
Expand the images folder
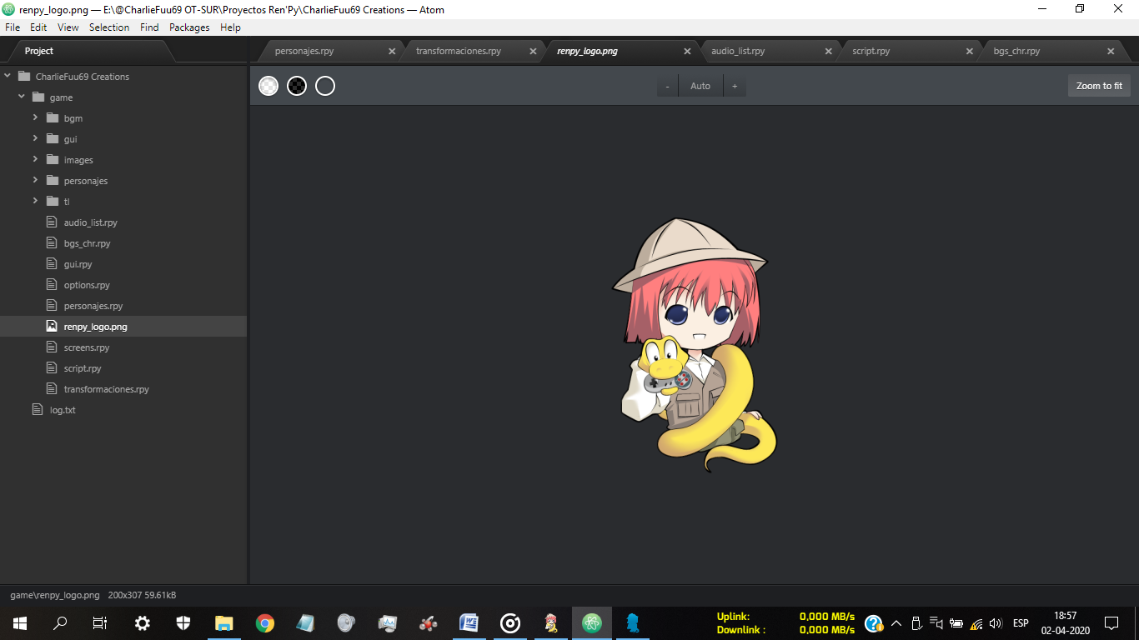click(x=36, y=159)
